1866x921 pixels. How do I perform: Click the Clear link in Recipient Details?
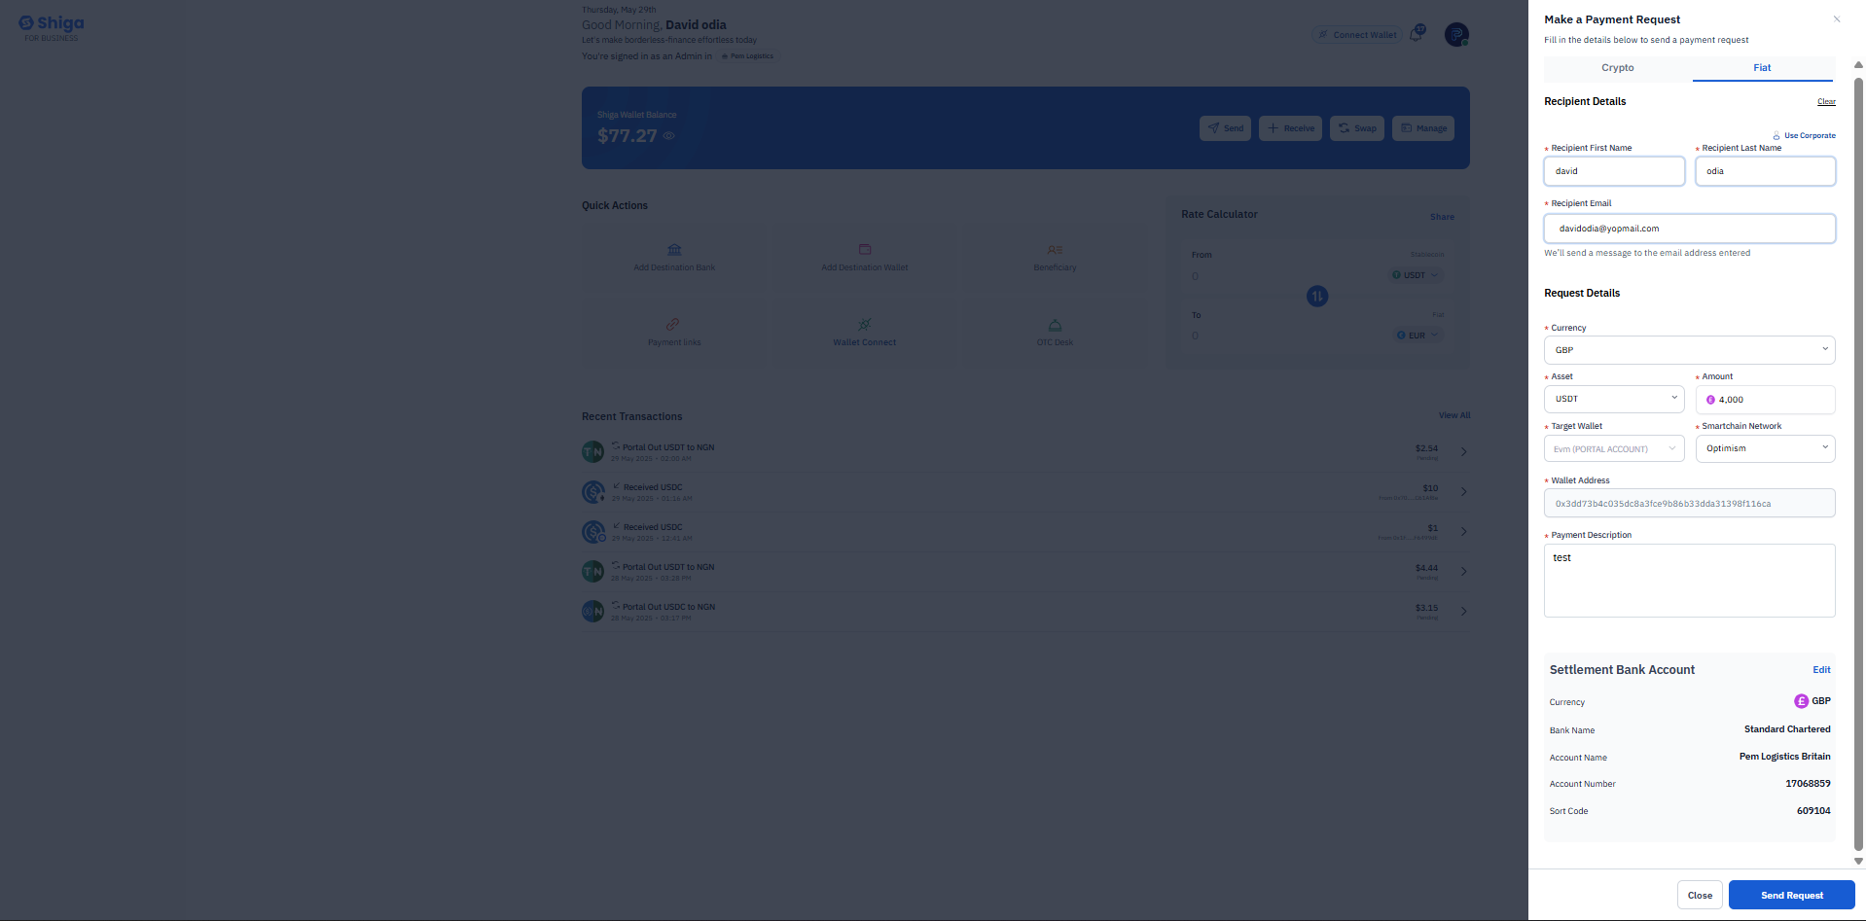[x=1826, y=102]
